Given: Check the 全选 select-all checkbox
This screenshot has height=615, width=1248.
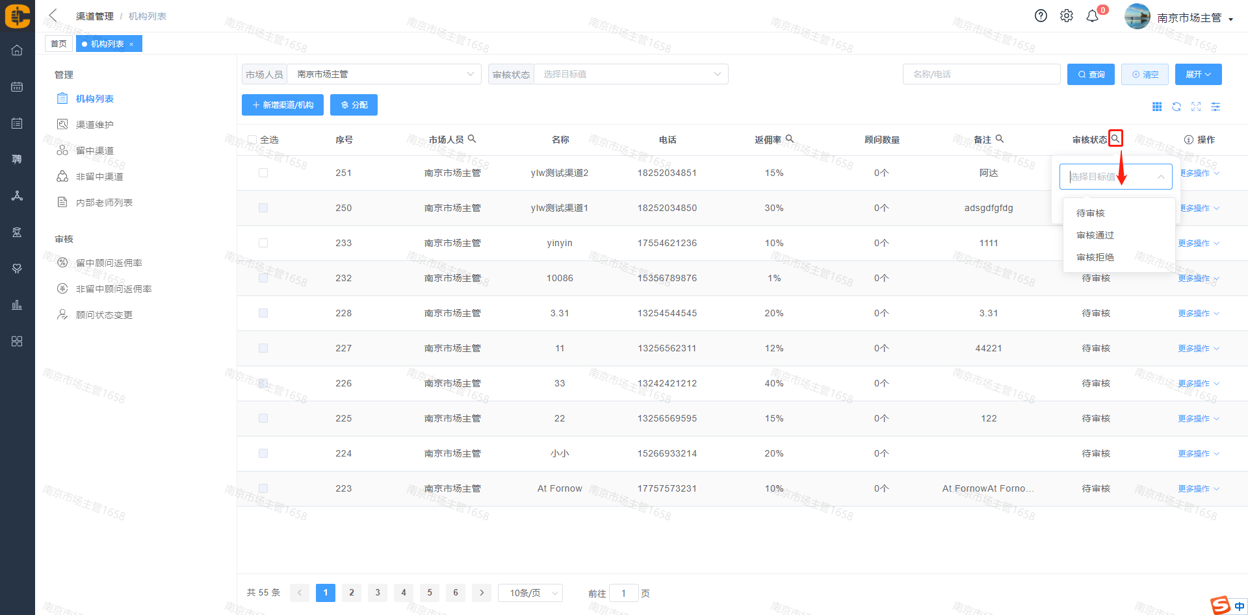Looking at the screenshot, I should 252,140.
